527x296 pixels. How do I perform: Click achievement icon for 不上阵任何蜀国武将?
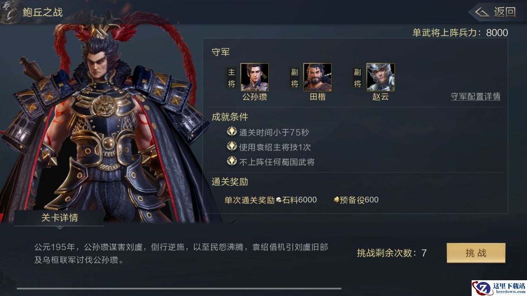pos(232,161)
